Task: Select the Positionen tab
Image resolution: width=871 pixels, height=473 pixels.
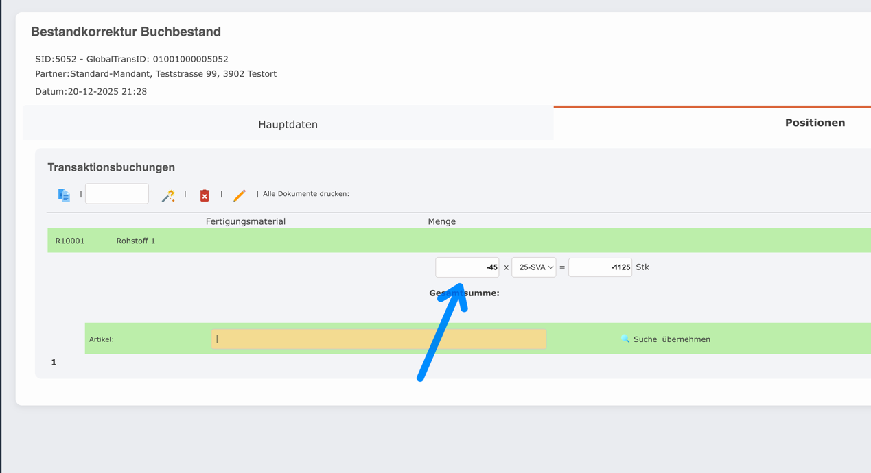Action: (x=814, y=123)
